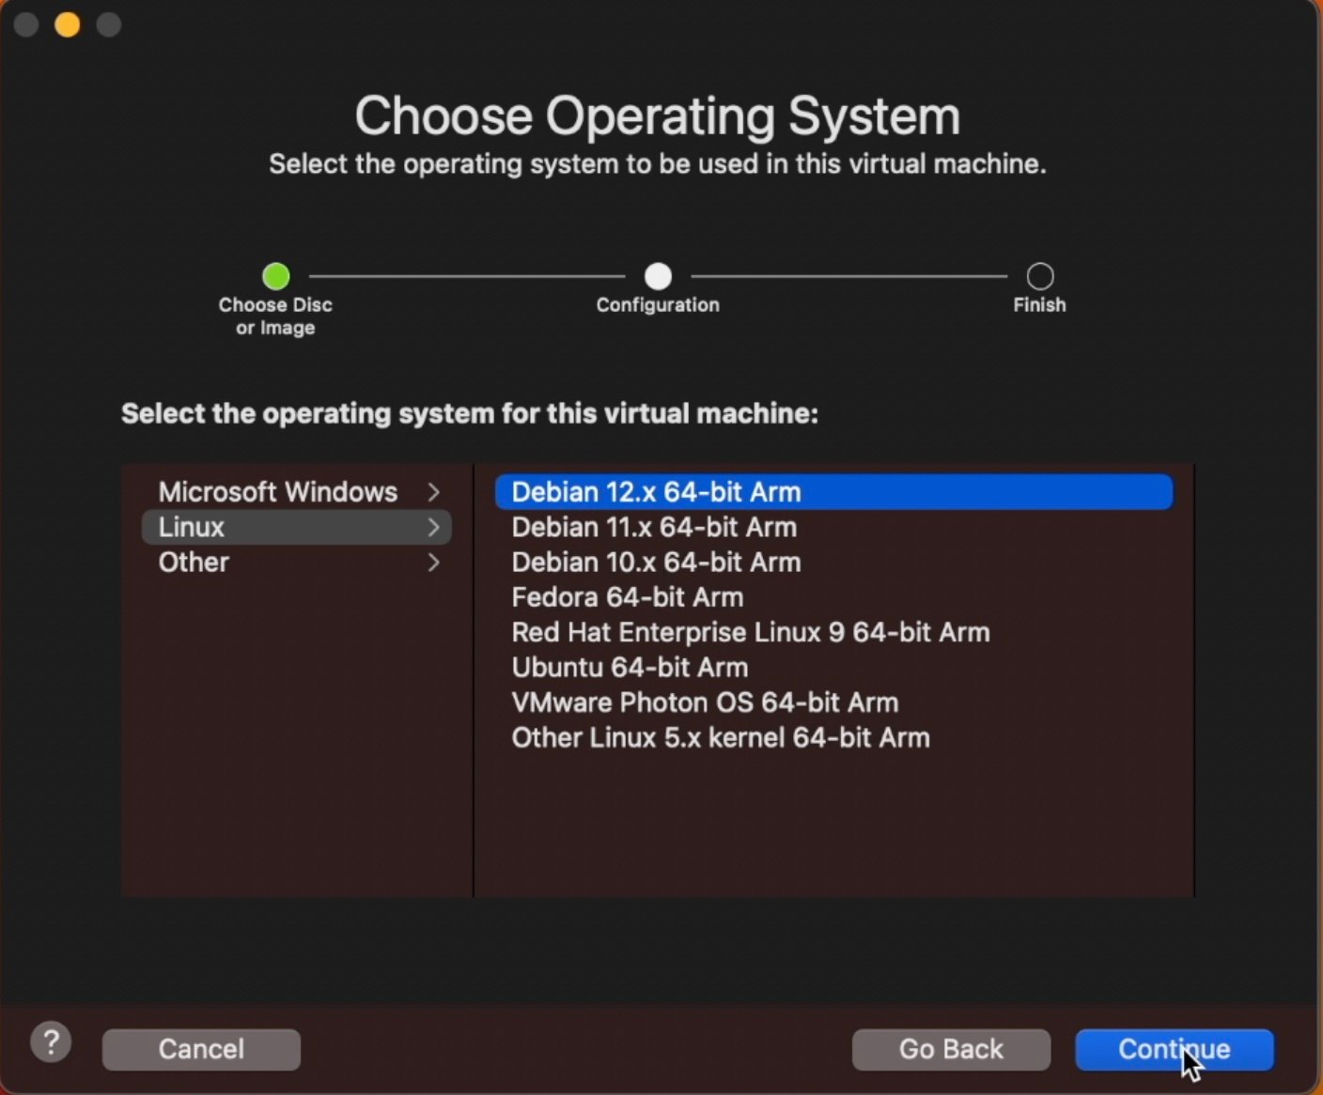This screenshot has height=1095, width=1323.
Task: Select the Other category
Action: tap(296, 563)
